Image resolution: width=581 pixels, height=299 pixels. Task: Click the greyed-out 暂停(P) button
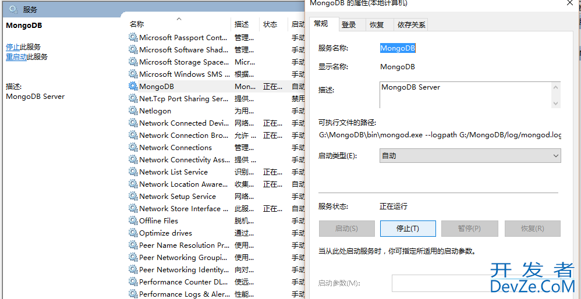pyautogui.click(x=469, y=228)
